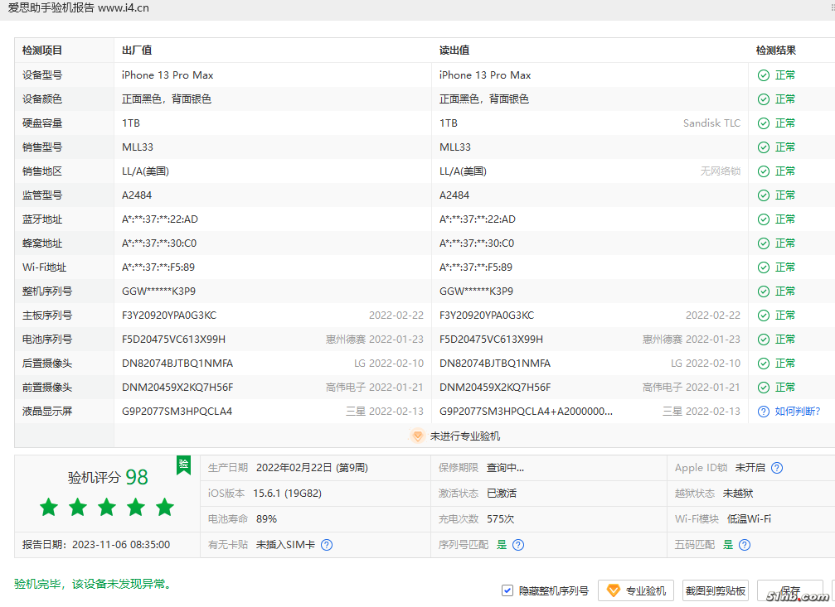Image resolution: width=835 pixels, height=607 pixels.
Task: Toggle 隐藏整机序列号 checkbox
Action: [507, 590]
